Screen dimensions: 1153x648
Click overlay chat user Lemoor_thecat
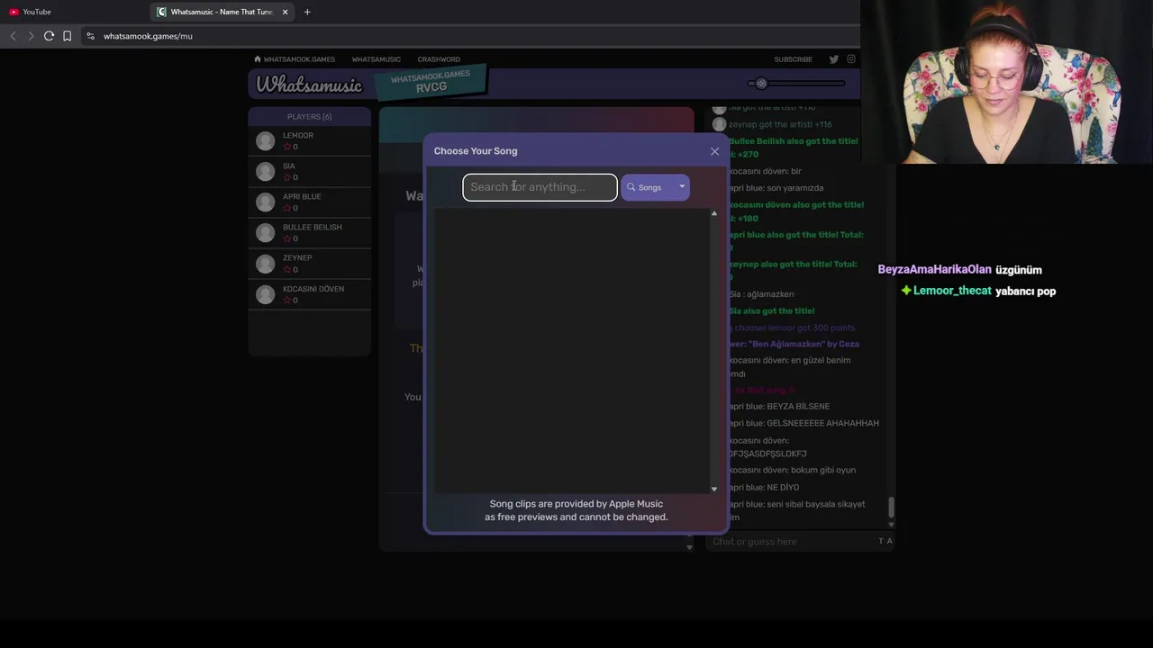pyautogui.click(x=952, y=291)
